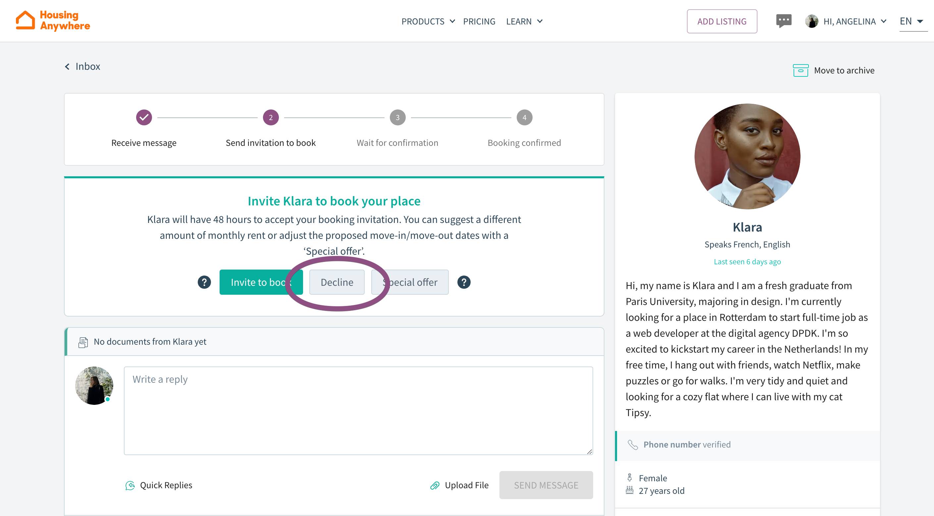Open Quick Replies
The height and width of the screenshot is (516, 934).
pyautogui.click(x=159, y=485)
